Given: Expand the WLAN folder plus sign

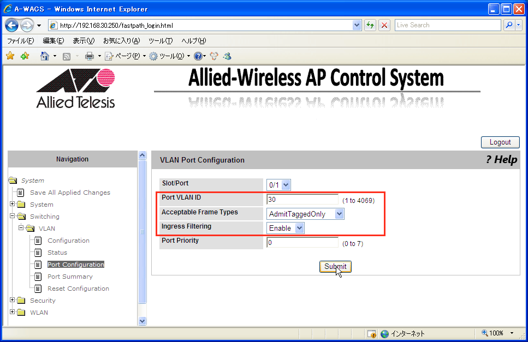Looking at the screenshot, I should 12,312.
